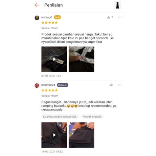Open rkarimah24's second review photo

81,135
